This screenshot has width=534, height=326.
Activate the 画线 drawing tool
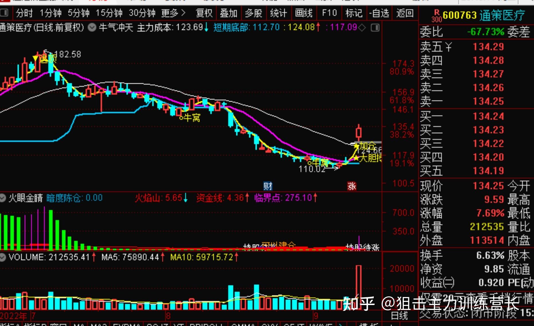point(304,13)
